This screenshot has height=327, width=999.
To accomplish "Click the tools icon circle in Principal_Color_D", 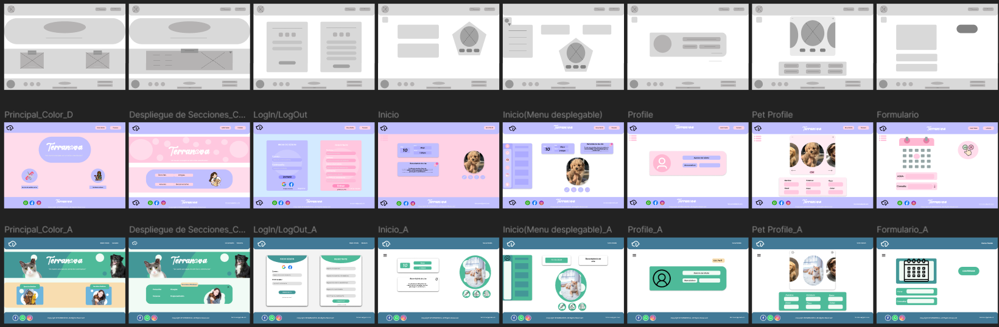I will click(x=30, y=176).
